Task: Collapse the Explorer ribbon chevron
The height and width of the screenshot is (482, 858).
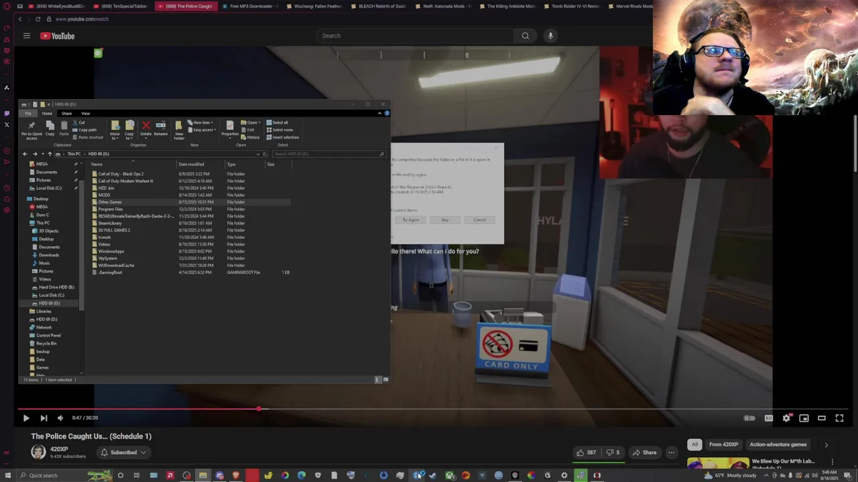Action: [379, 113]
